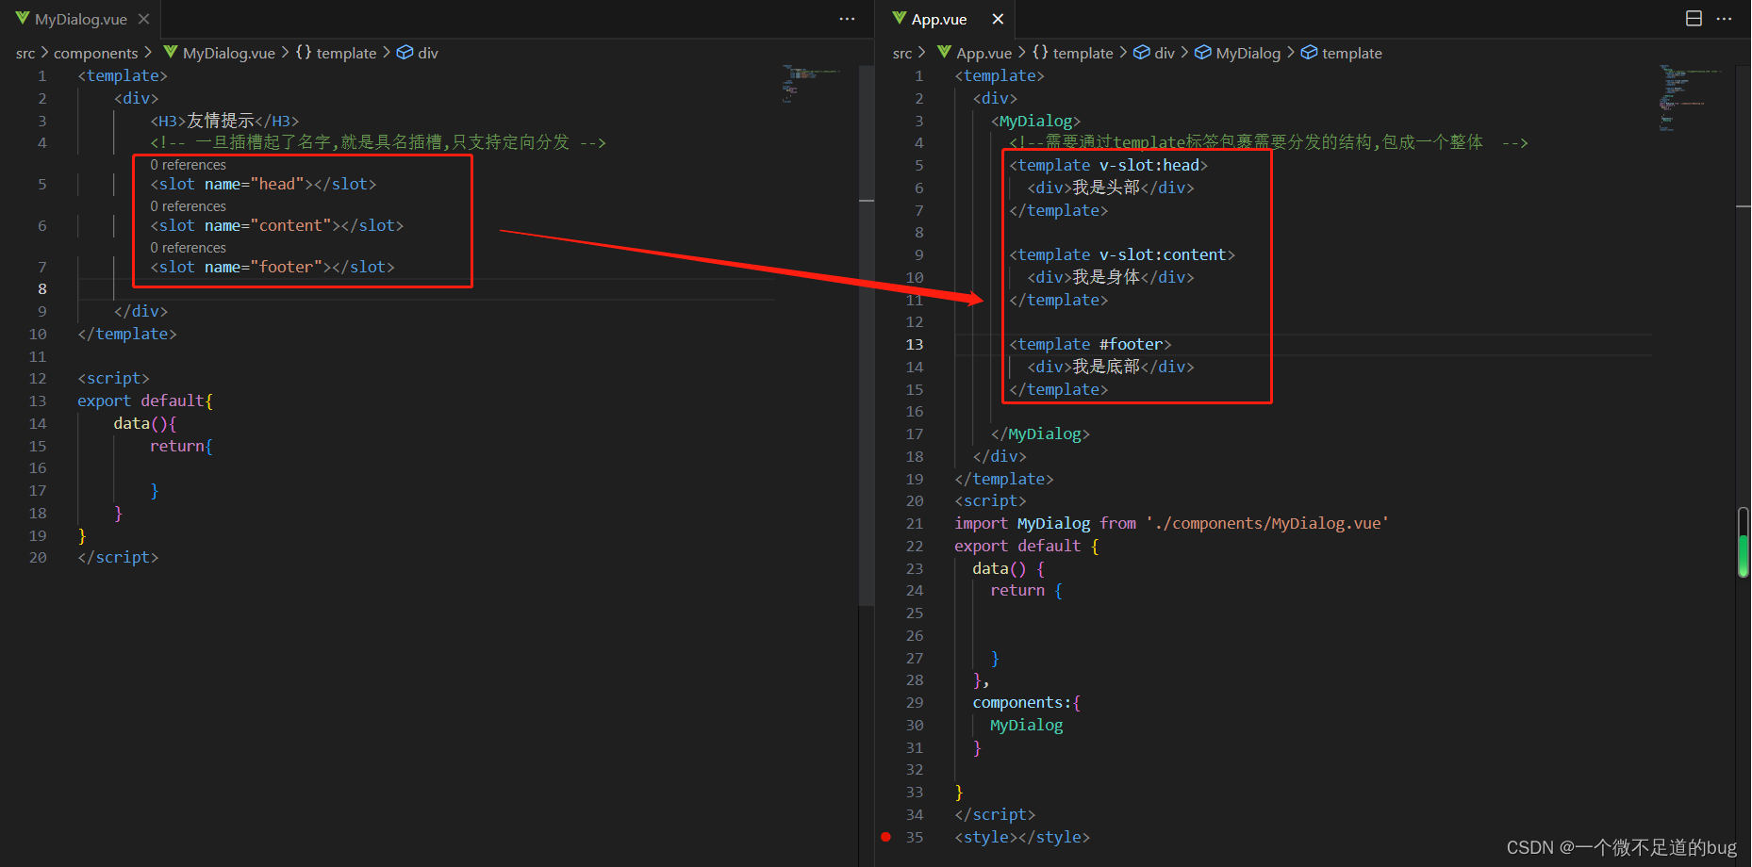The width and height of the screenshot is (1752, 867).
Task: Open 'src' breadcrumb in MyDialog.vue editor
Action: pyautogui.click(x=25, y=54)
